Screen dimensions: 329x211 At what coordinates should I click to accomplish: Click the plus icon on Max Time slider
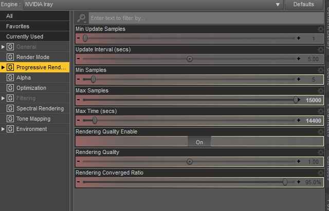299,121
